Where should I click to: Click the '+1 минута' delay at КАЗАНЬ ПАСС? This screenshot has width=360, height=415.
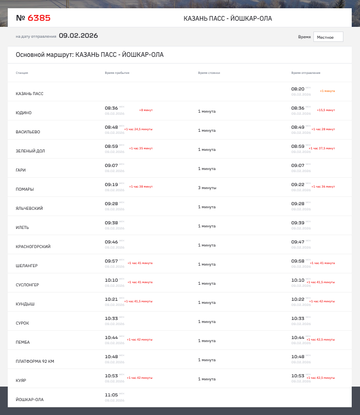[327, 91]
